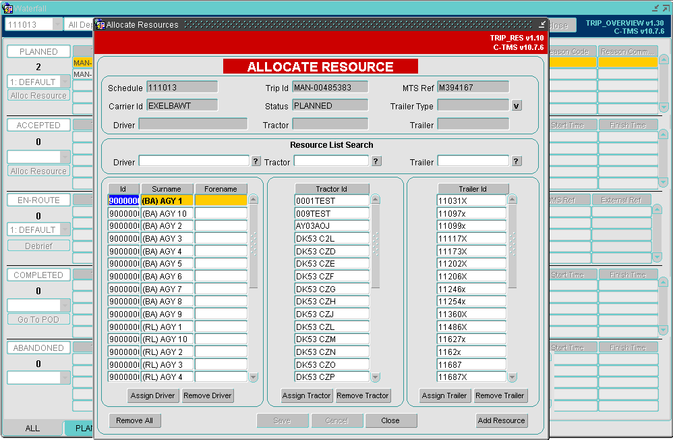Click Remove Tractor button
The height and width of the screenshot is (440, 673).
(x=363, y=395)
